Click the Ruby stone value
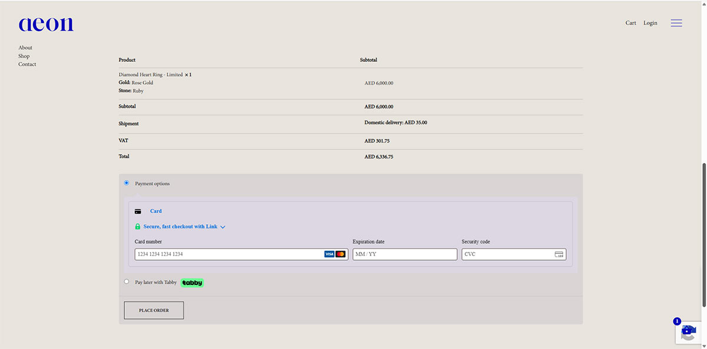 [x=138, y=91]
